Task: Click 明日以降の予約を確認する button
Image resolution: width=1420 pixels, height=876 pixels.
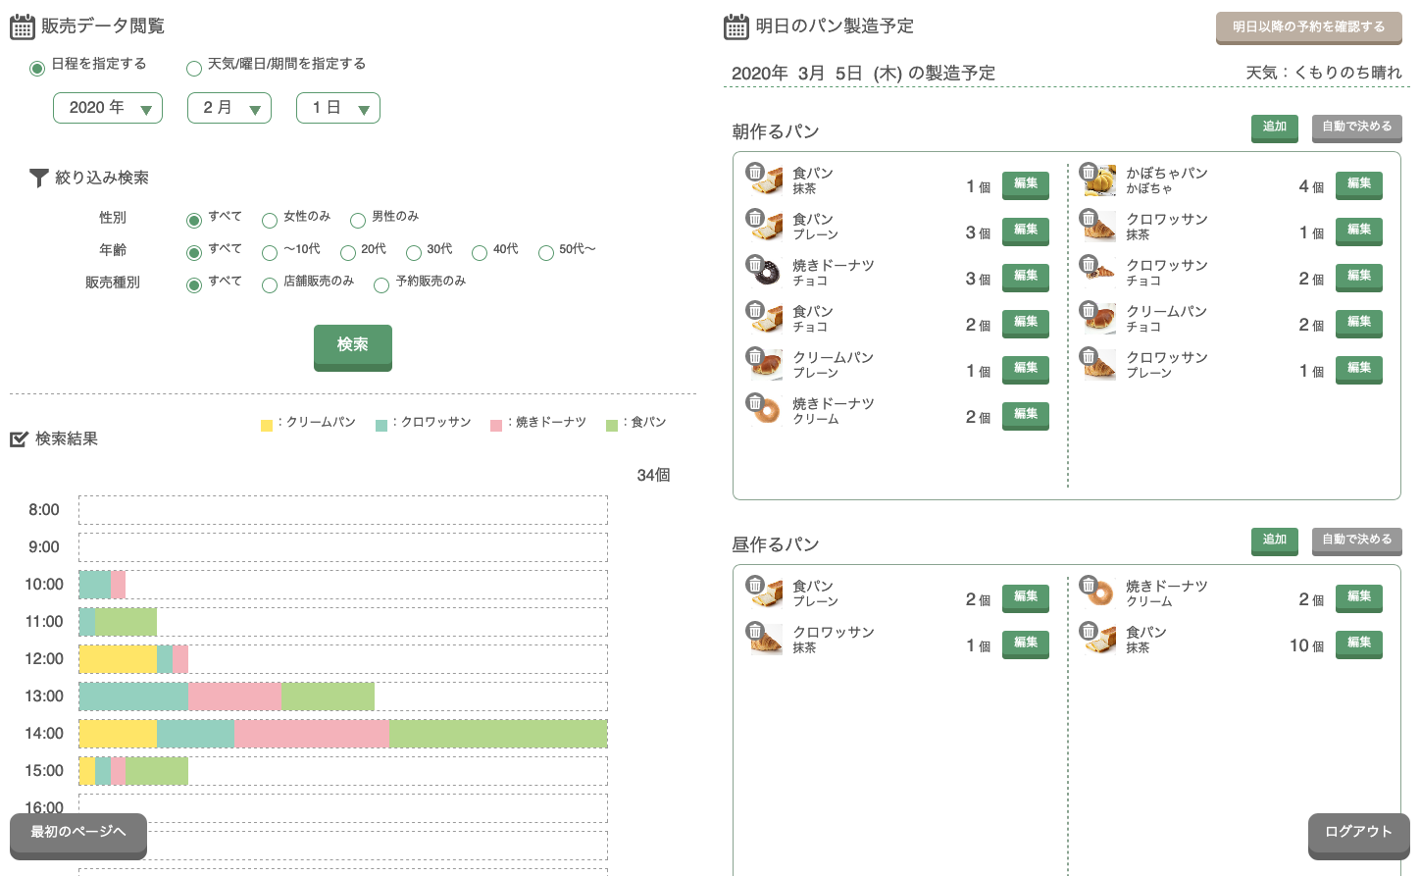Action: click(1308, 27)
